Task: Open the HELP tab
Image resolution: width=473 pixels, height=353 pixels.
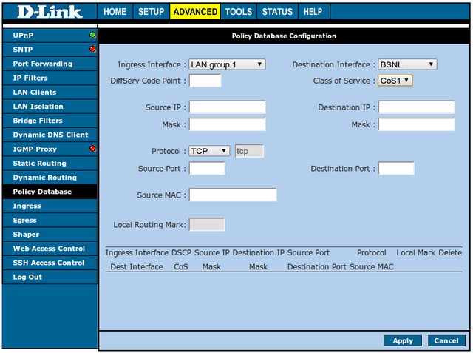Action: pyautogui.click(x=313, y=12)
